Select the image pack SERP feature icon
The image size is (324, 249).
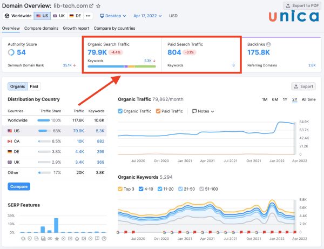43,239
